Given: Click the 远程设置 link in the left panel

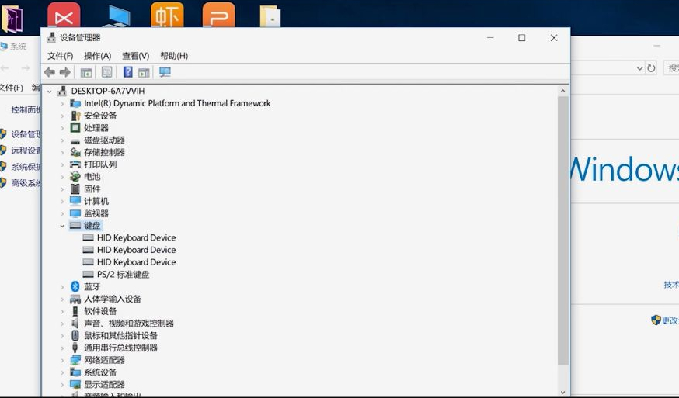Looking at the screenshot, I should click(x=26, y=151).
